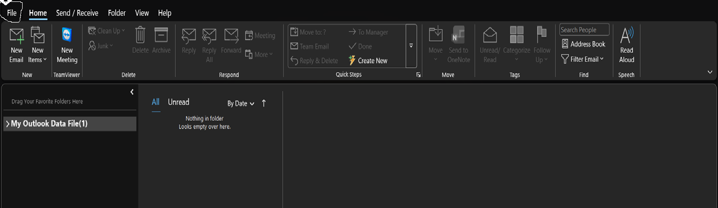
Task: Open the Filter Email dropdown
Action: point(583,59)
